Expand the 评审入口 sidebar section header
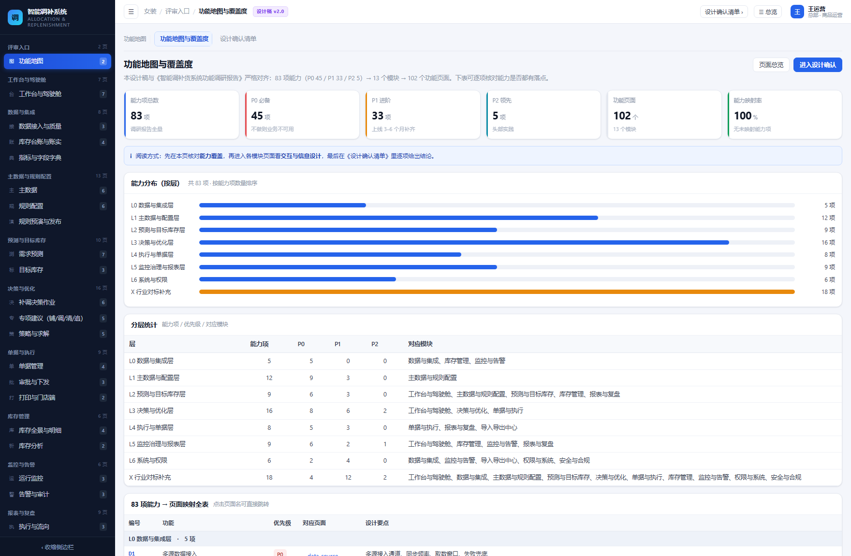Screen dimensions: 851x556 58,47
